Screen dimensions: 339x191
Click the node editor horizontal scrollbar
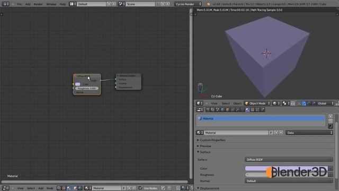(x=94, y=182)
